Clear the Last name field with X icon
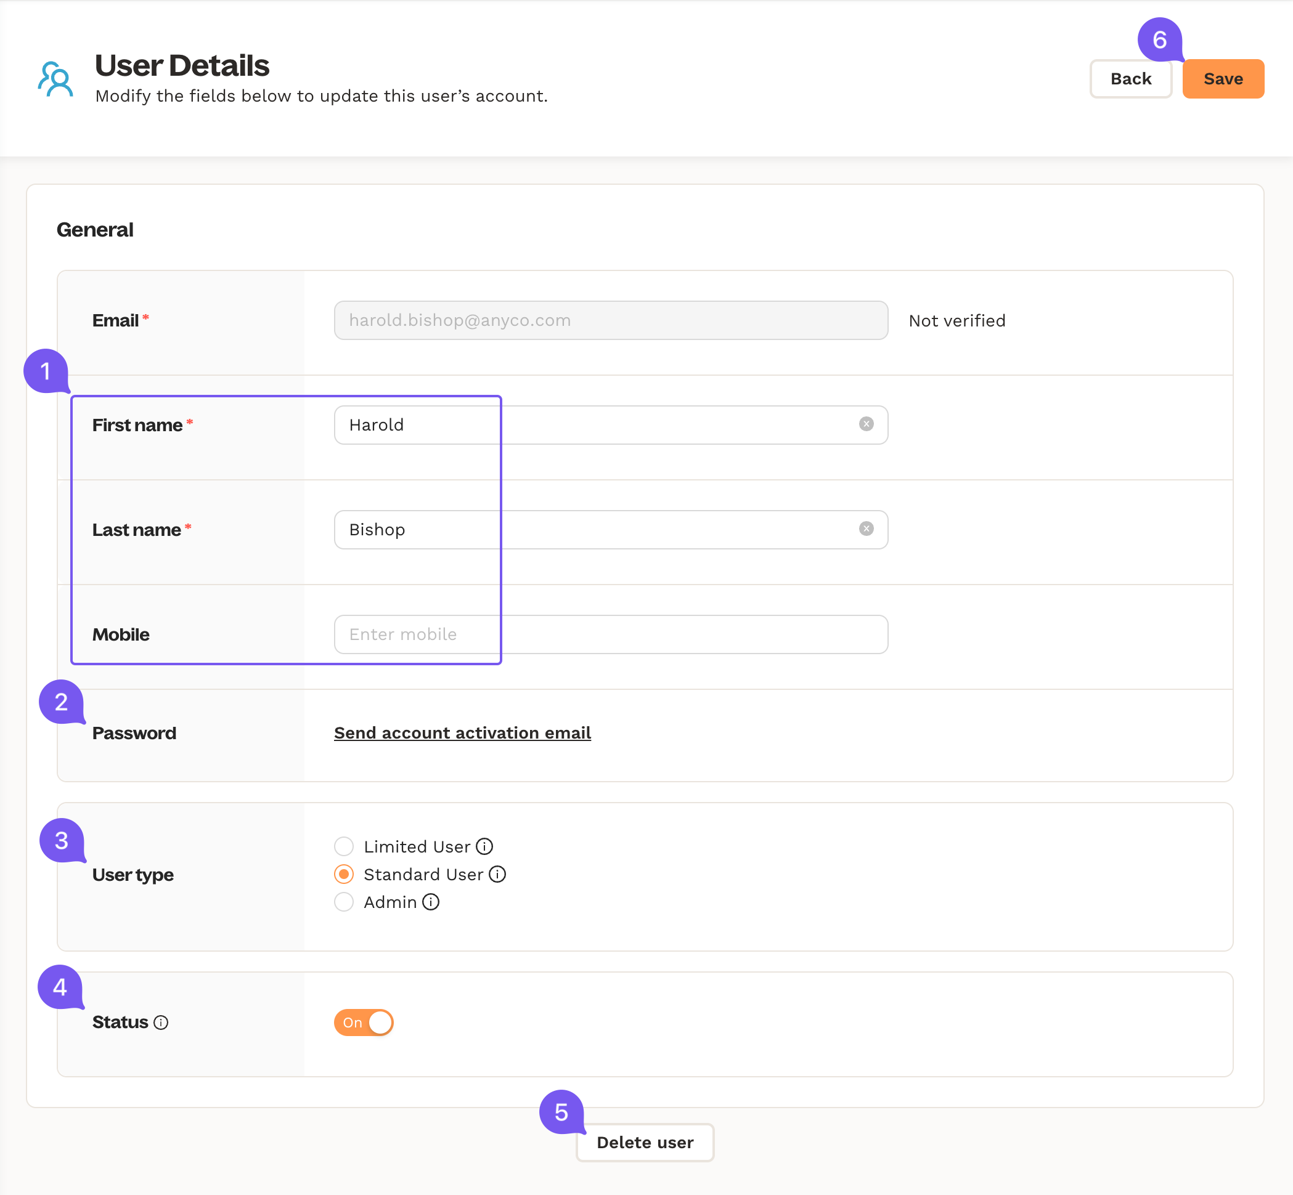The image size is (1293, 1195). tap(866, 529)
